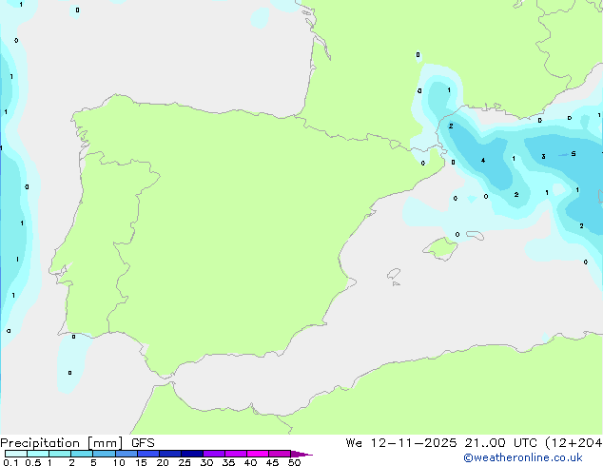
Task: Click the "We 12-11-2025" date text
Action: click(401, 443)
